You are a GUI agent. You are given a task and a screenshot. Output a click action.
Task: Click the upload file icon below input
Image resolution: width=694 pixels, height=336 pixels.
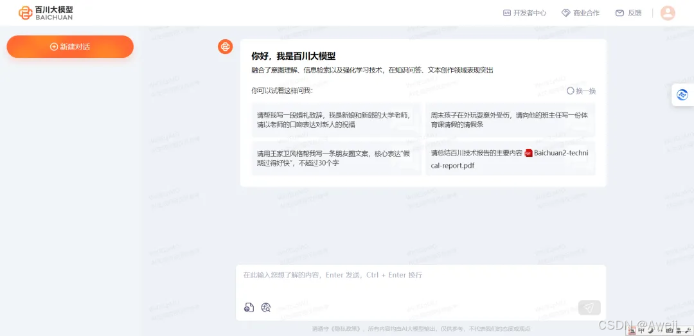click(249, 308)
